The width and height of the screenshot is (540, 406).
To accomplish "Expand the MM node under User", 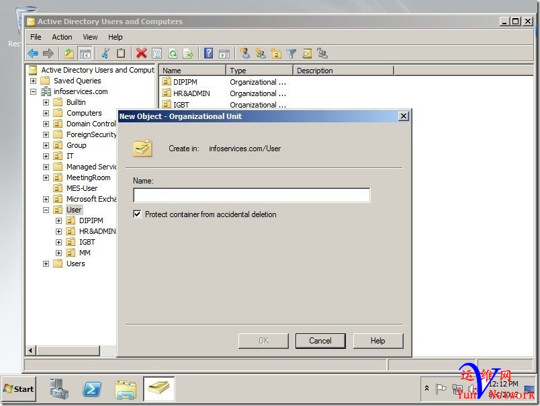I will coord(58,253).
